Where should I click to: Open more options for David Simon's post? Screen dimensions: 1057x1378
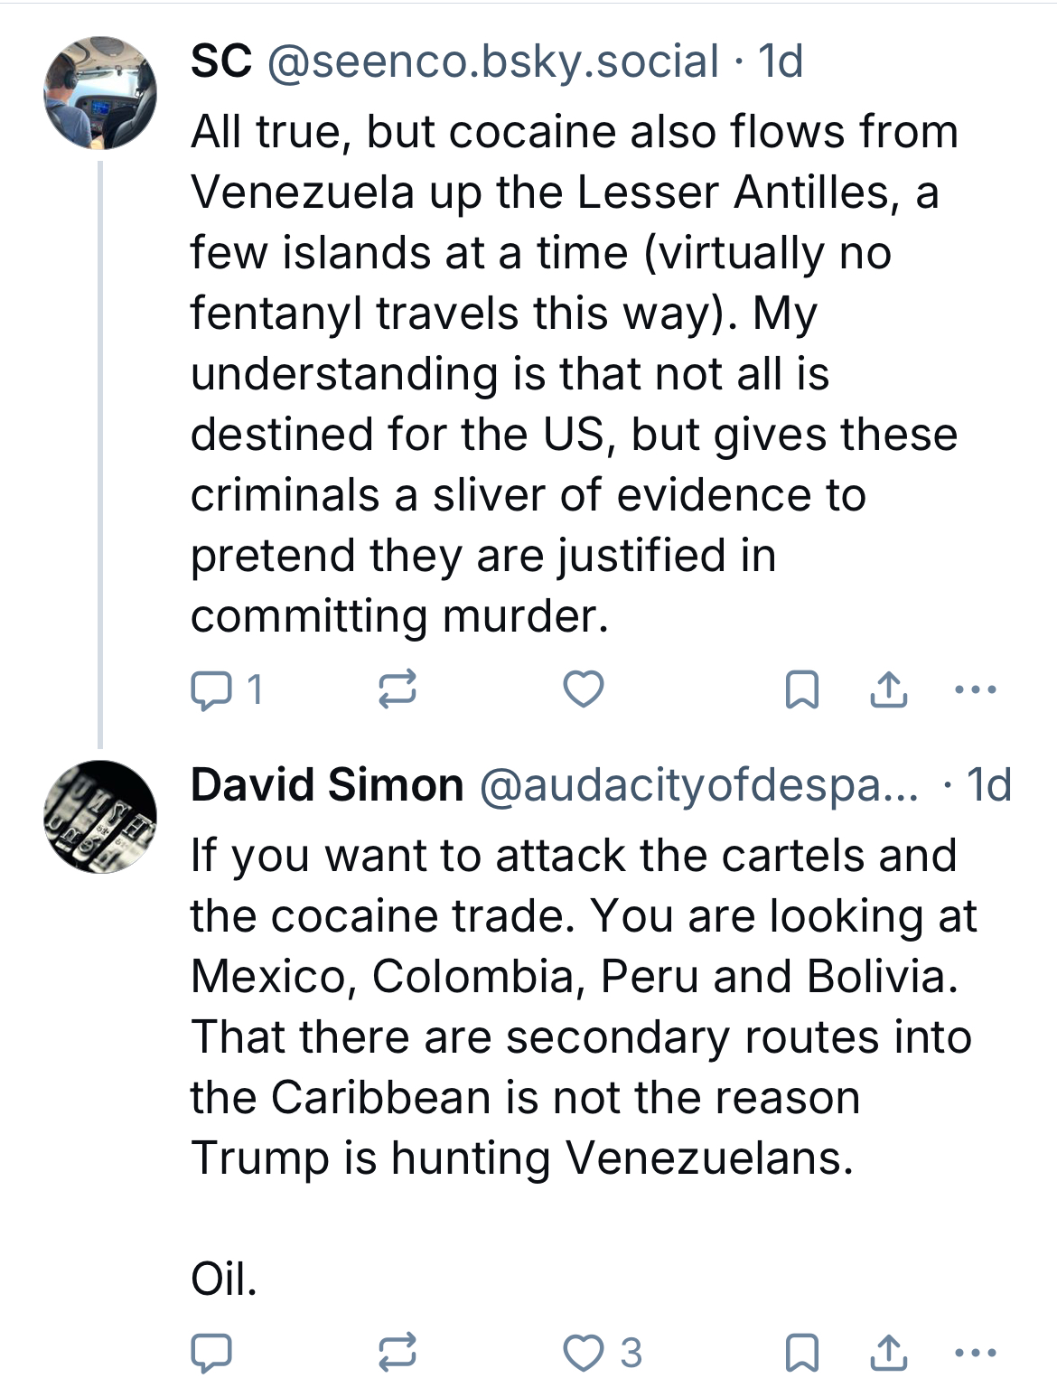976,1353
